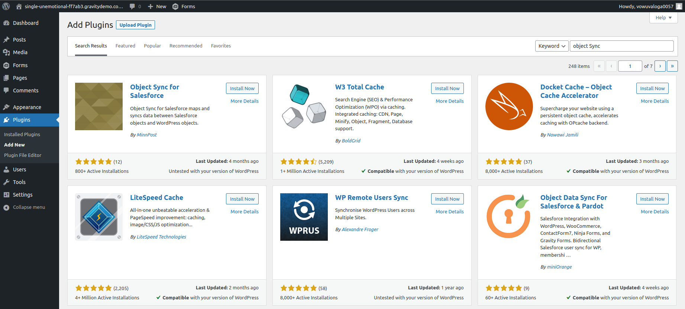View More Details for Docket Cache

[655, 101]
